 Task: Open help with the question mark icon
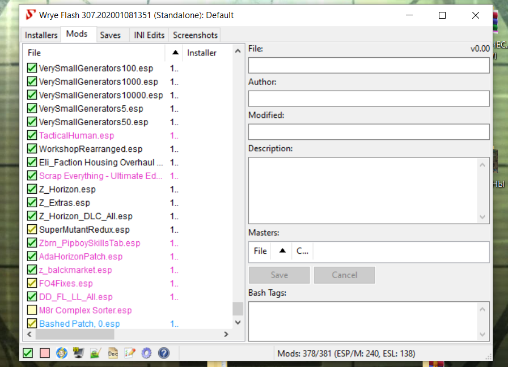(x=164, y=353)
